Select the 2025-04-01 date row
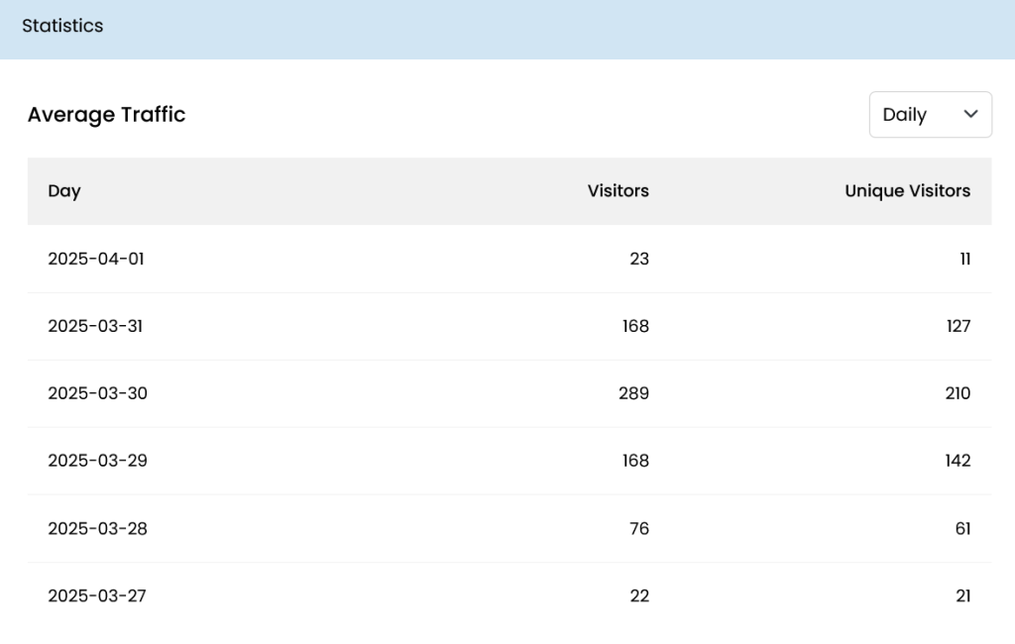Image resolution: width=1015 pixels, height=644 pixels. click(x=96, y=259)
